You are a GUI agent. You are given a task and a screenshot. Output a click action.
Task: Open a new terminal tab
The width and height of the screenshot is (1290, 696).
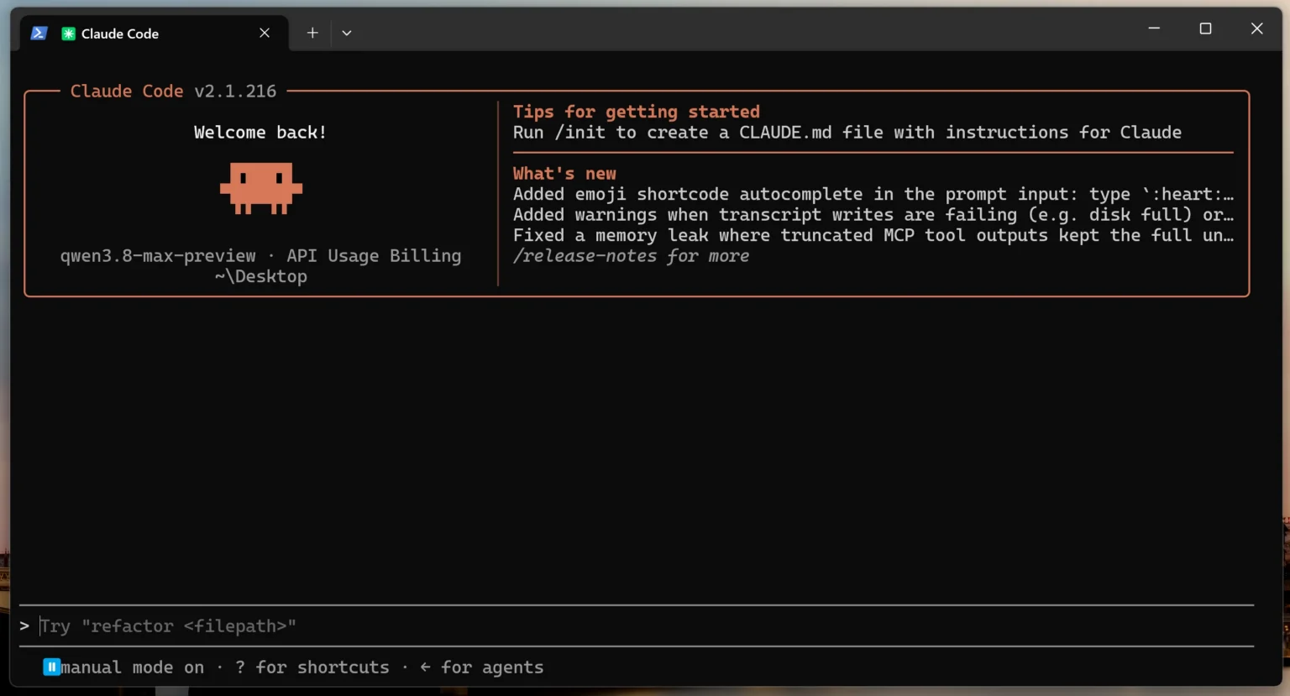tap(312, 33)
